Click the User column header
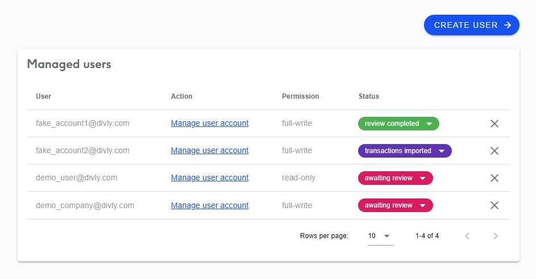The image size is (536, 279). [44, 96]
